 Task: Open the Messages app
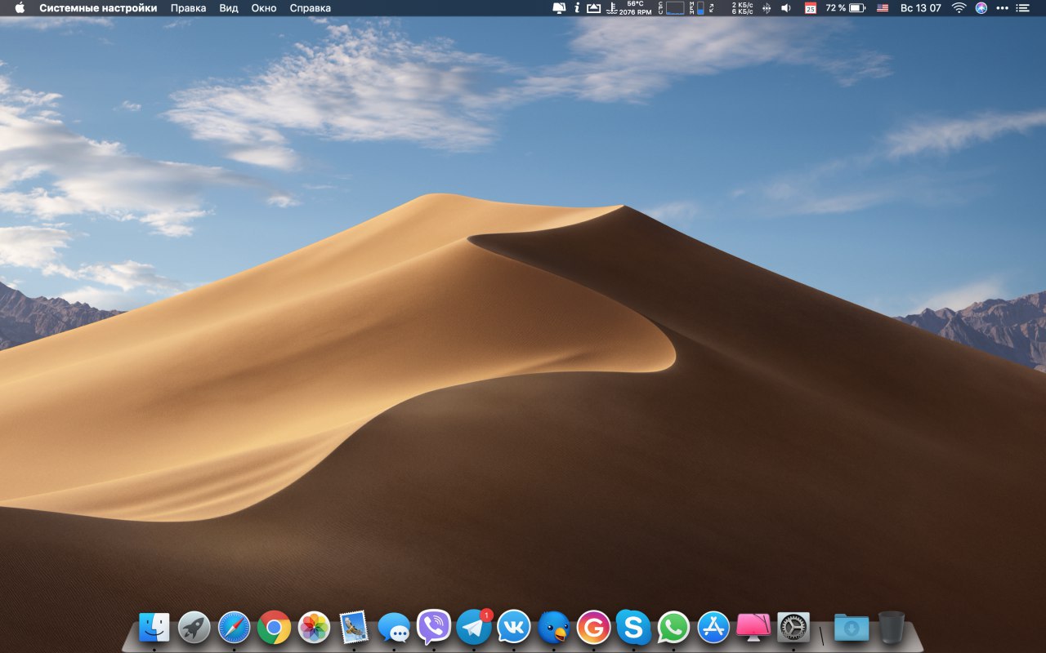click(x=394, y=629)
